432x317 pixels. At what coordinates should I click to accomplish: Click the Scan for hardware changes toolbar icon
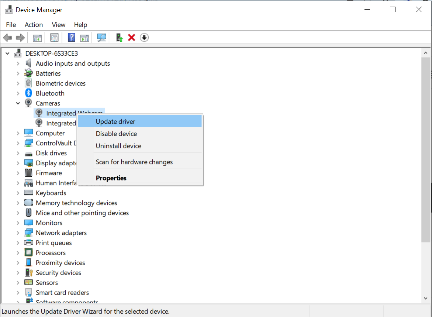tap(101, 38)
